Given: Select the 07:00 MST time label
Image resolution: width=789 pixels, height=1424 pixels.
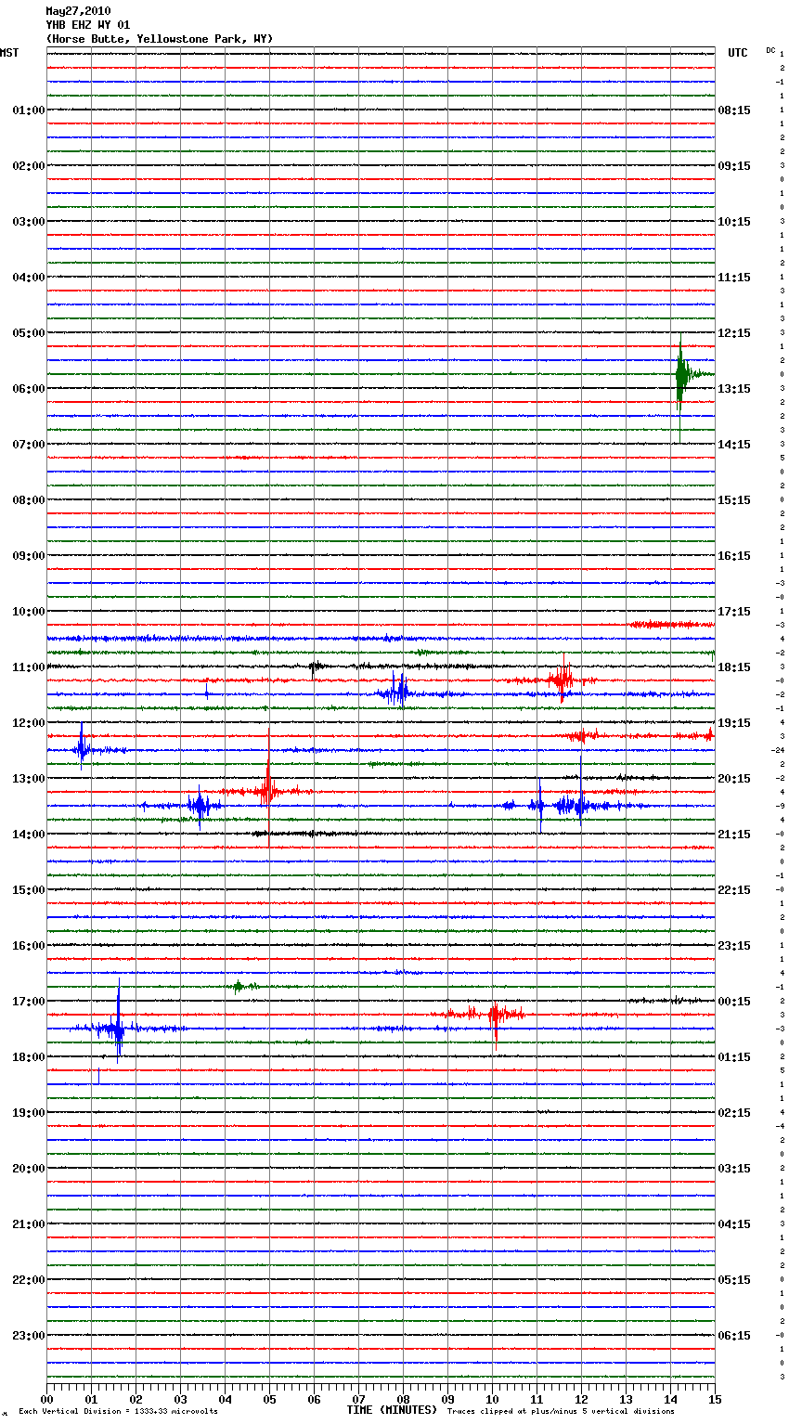Looking at the screenshot, I should [29, 445].
